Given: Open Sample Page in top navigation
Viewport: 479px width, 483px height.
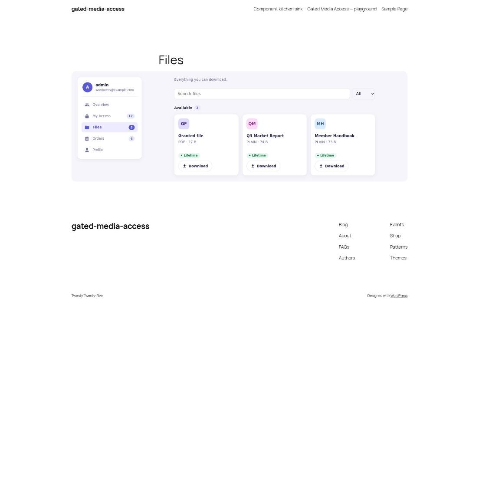Looking at the screenshot, I should (x=394, y=9).
